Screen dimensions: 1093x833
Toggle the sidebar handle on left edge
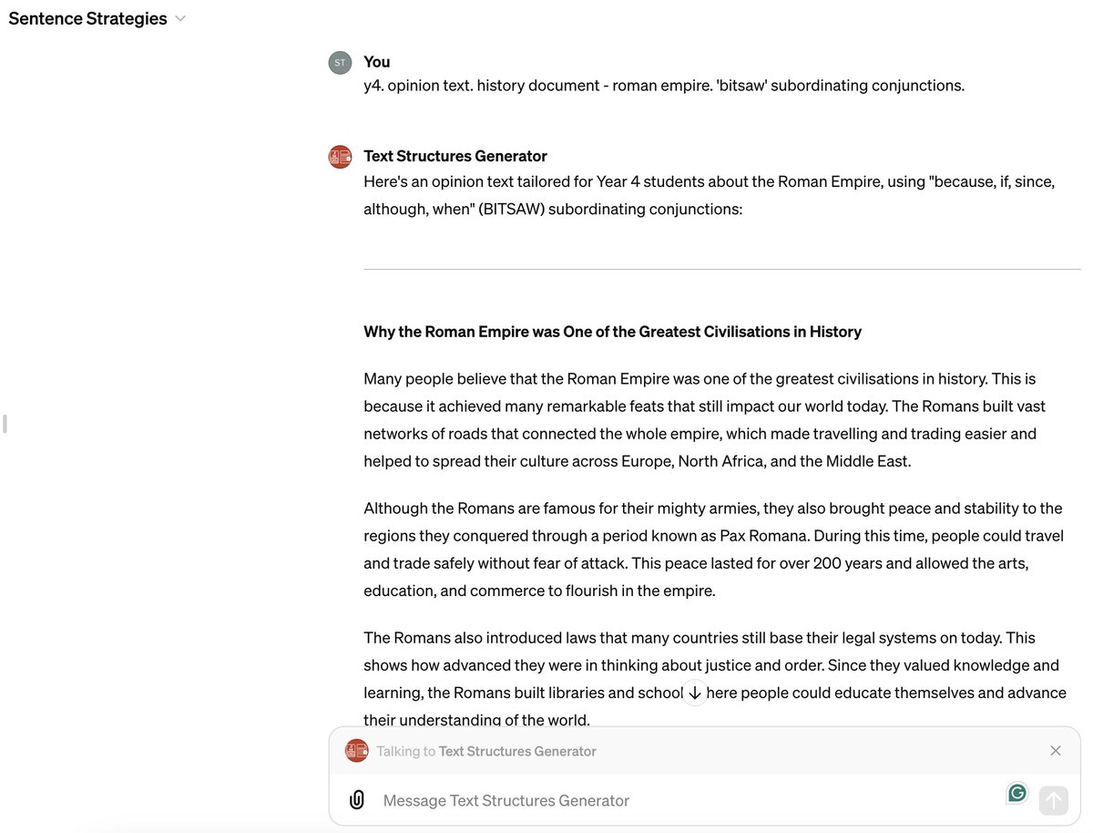[x=5, y=424]
